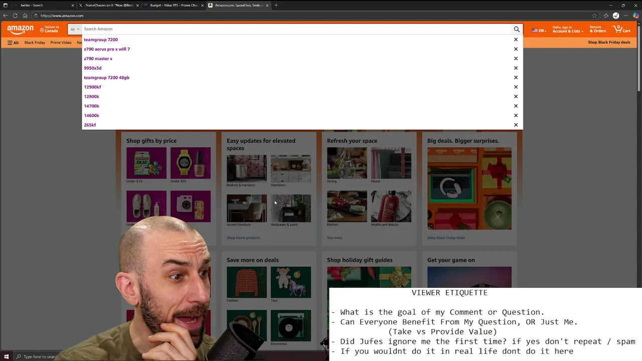Remove 'z790 aorus pro x wifi 7' suggestion
This screenshot has height=361, width=642.
[516, 49]
